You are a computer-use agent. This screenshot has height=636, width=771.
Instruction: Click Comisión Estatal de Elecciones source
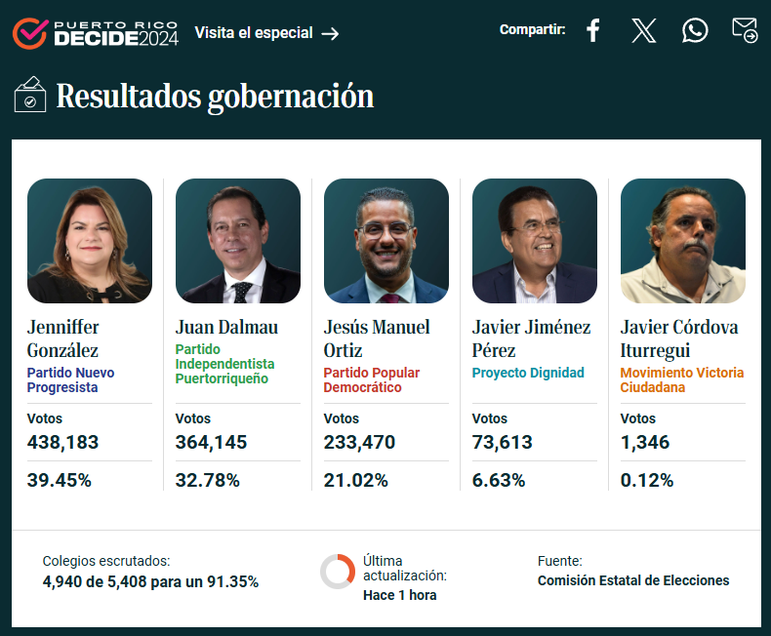[633, 580]
